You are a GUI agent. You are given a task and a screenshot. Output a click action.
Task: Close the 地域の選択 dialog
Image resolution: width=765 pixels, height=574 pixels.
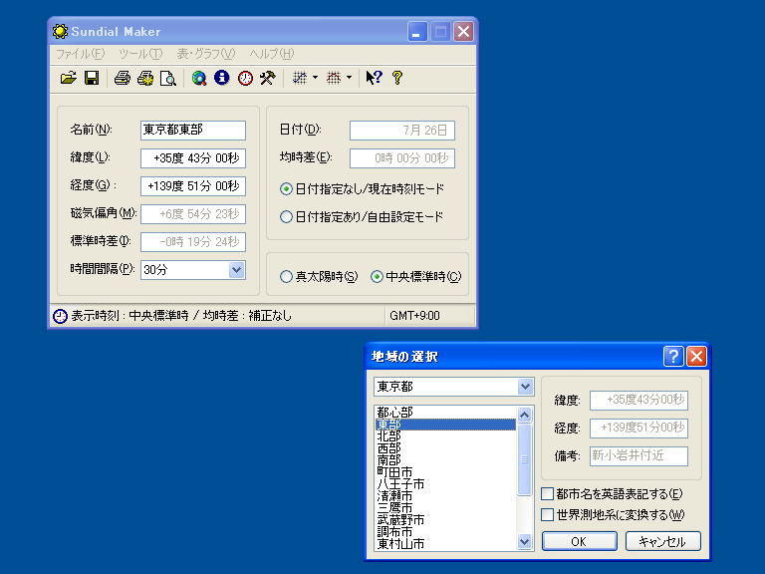click(696, 357)
